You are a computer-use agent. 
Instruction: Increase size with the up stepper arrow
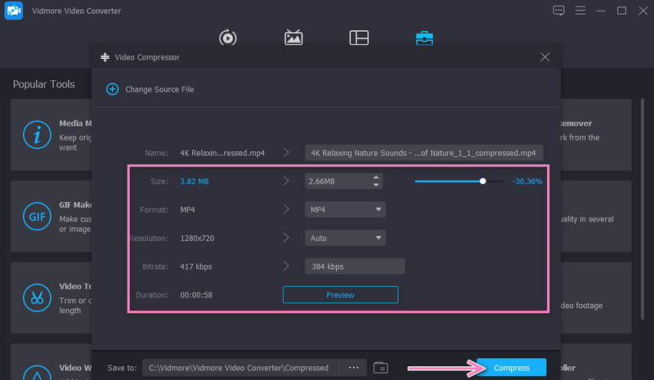pos(375,177)
